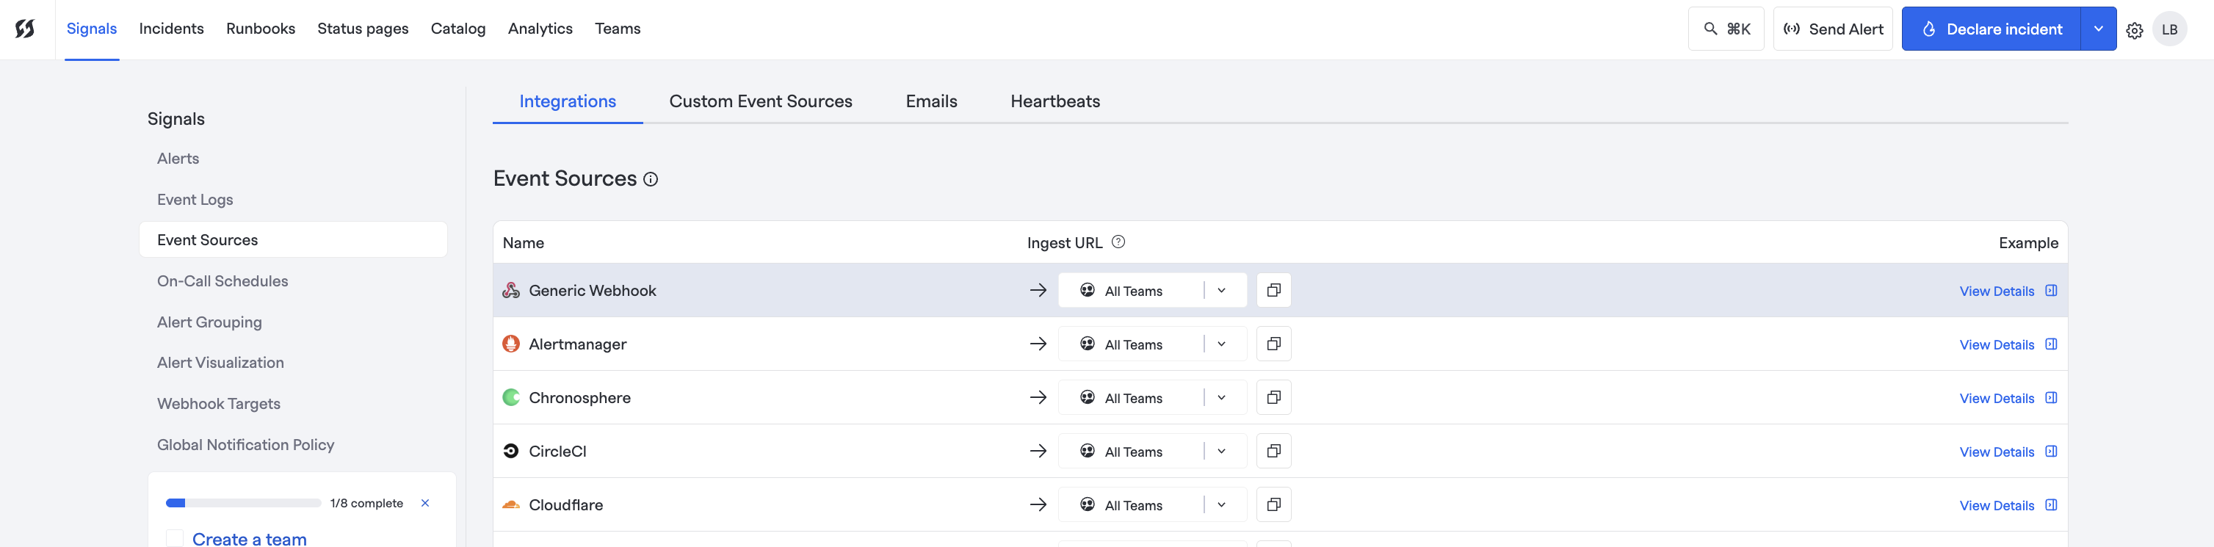
Task: Dismiss the onboarding progress card
Action: pos(424,503)
